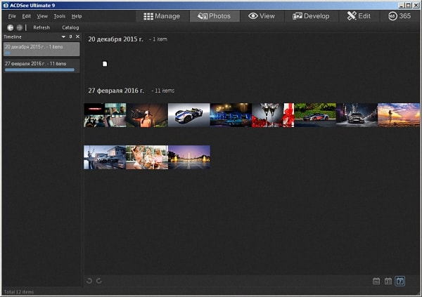
Task: Toggle auto-hide pin on Timeline panel
Action: (70, 37)
